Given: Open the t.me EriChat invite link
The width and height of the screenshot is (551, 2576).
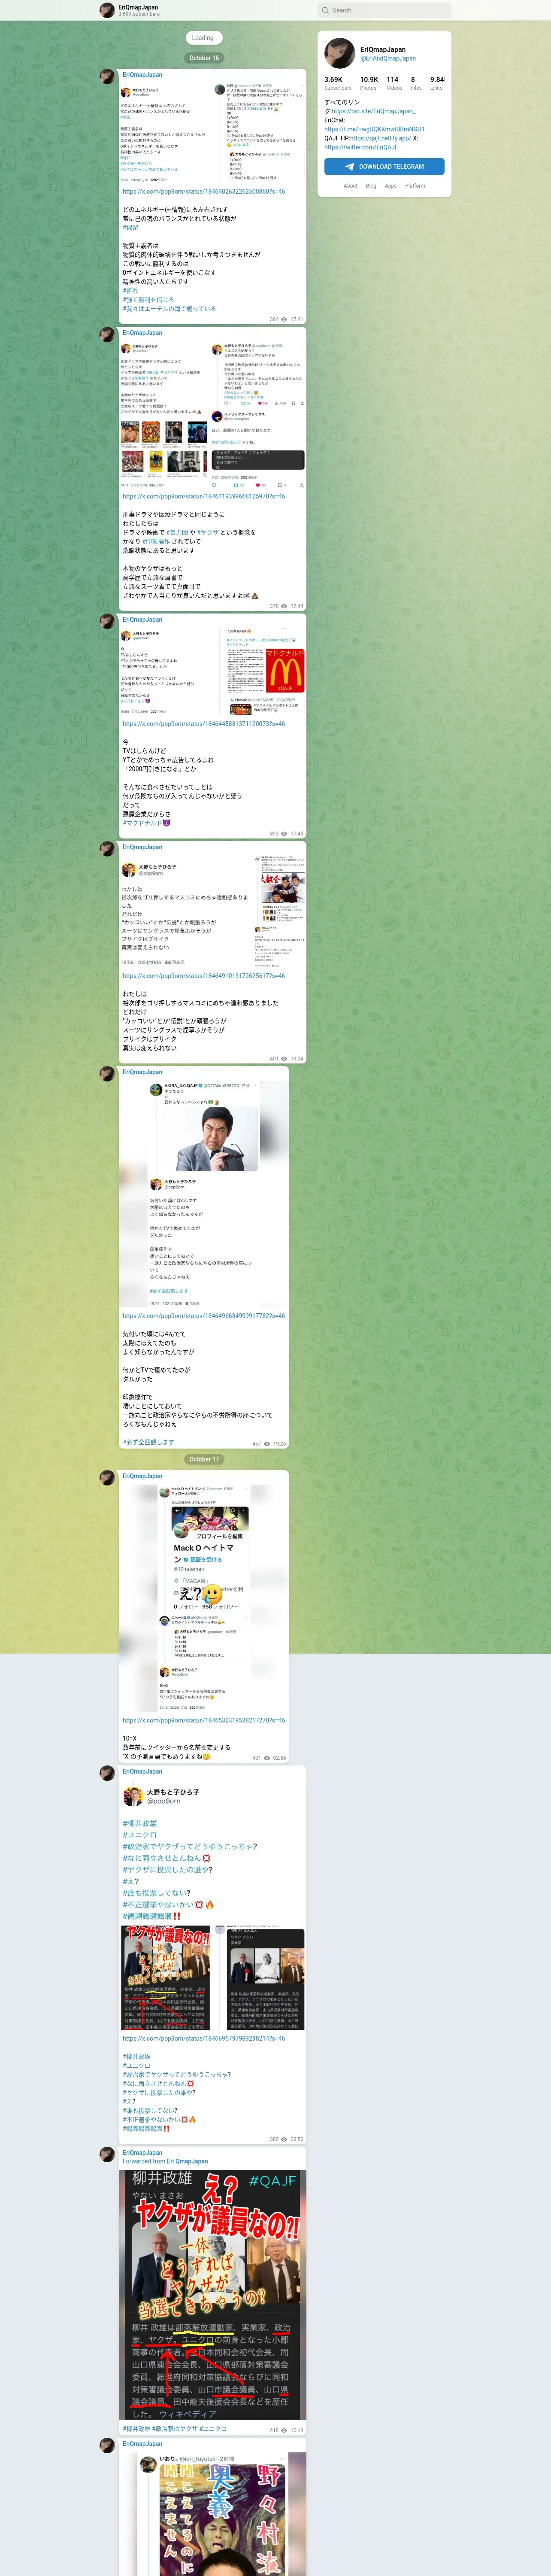Looking at the screenshot, I should tap(374, 129).
